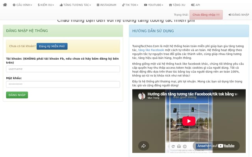The width and height of the screenshot is (252, 157).
Task: Open the TẶNG XU menu item
Action: (x=177, y=5)
